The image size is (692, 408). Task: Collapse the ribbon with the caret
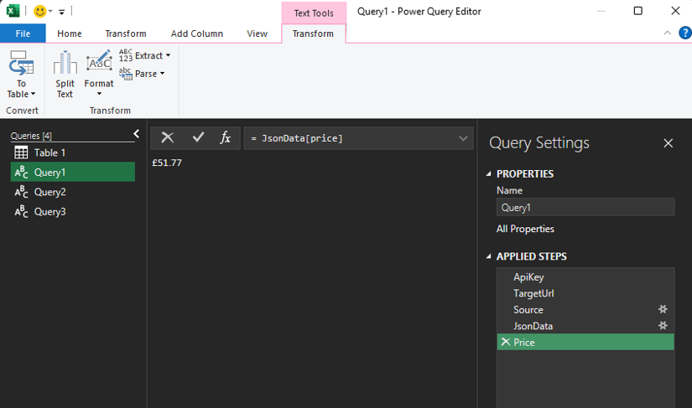(668, 33)
